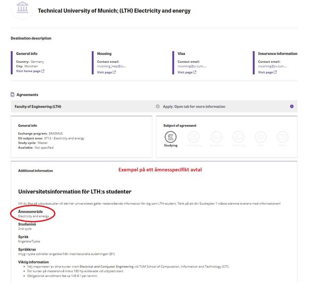This screenshot has height=283, width=319.
Task: Click the Housing contact email address
Action: coord(112,66)
